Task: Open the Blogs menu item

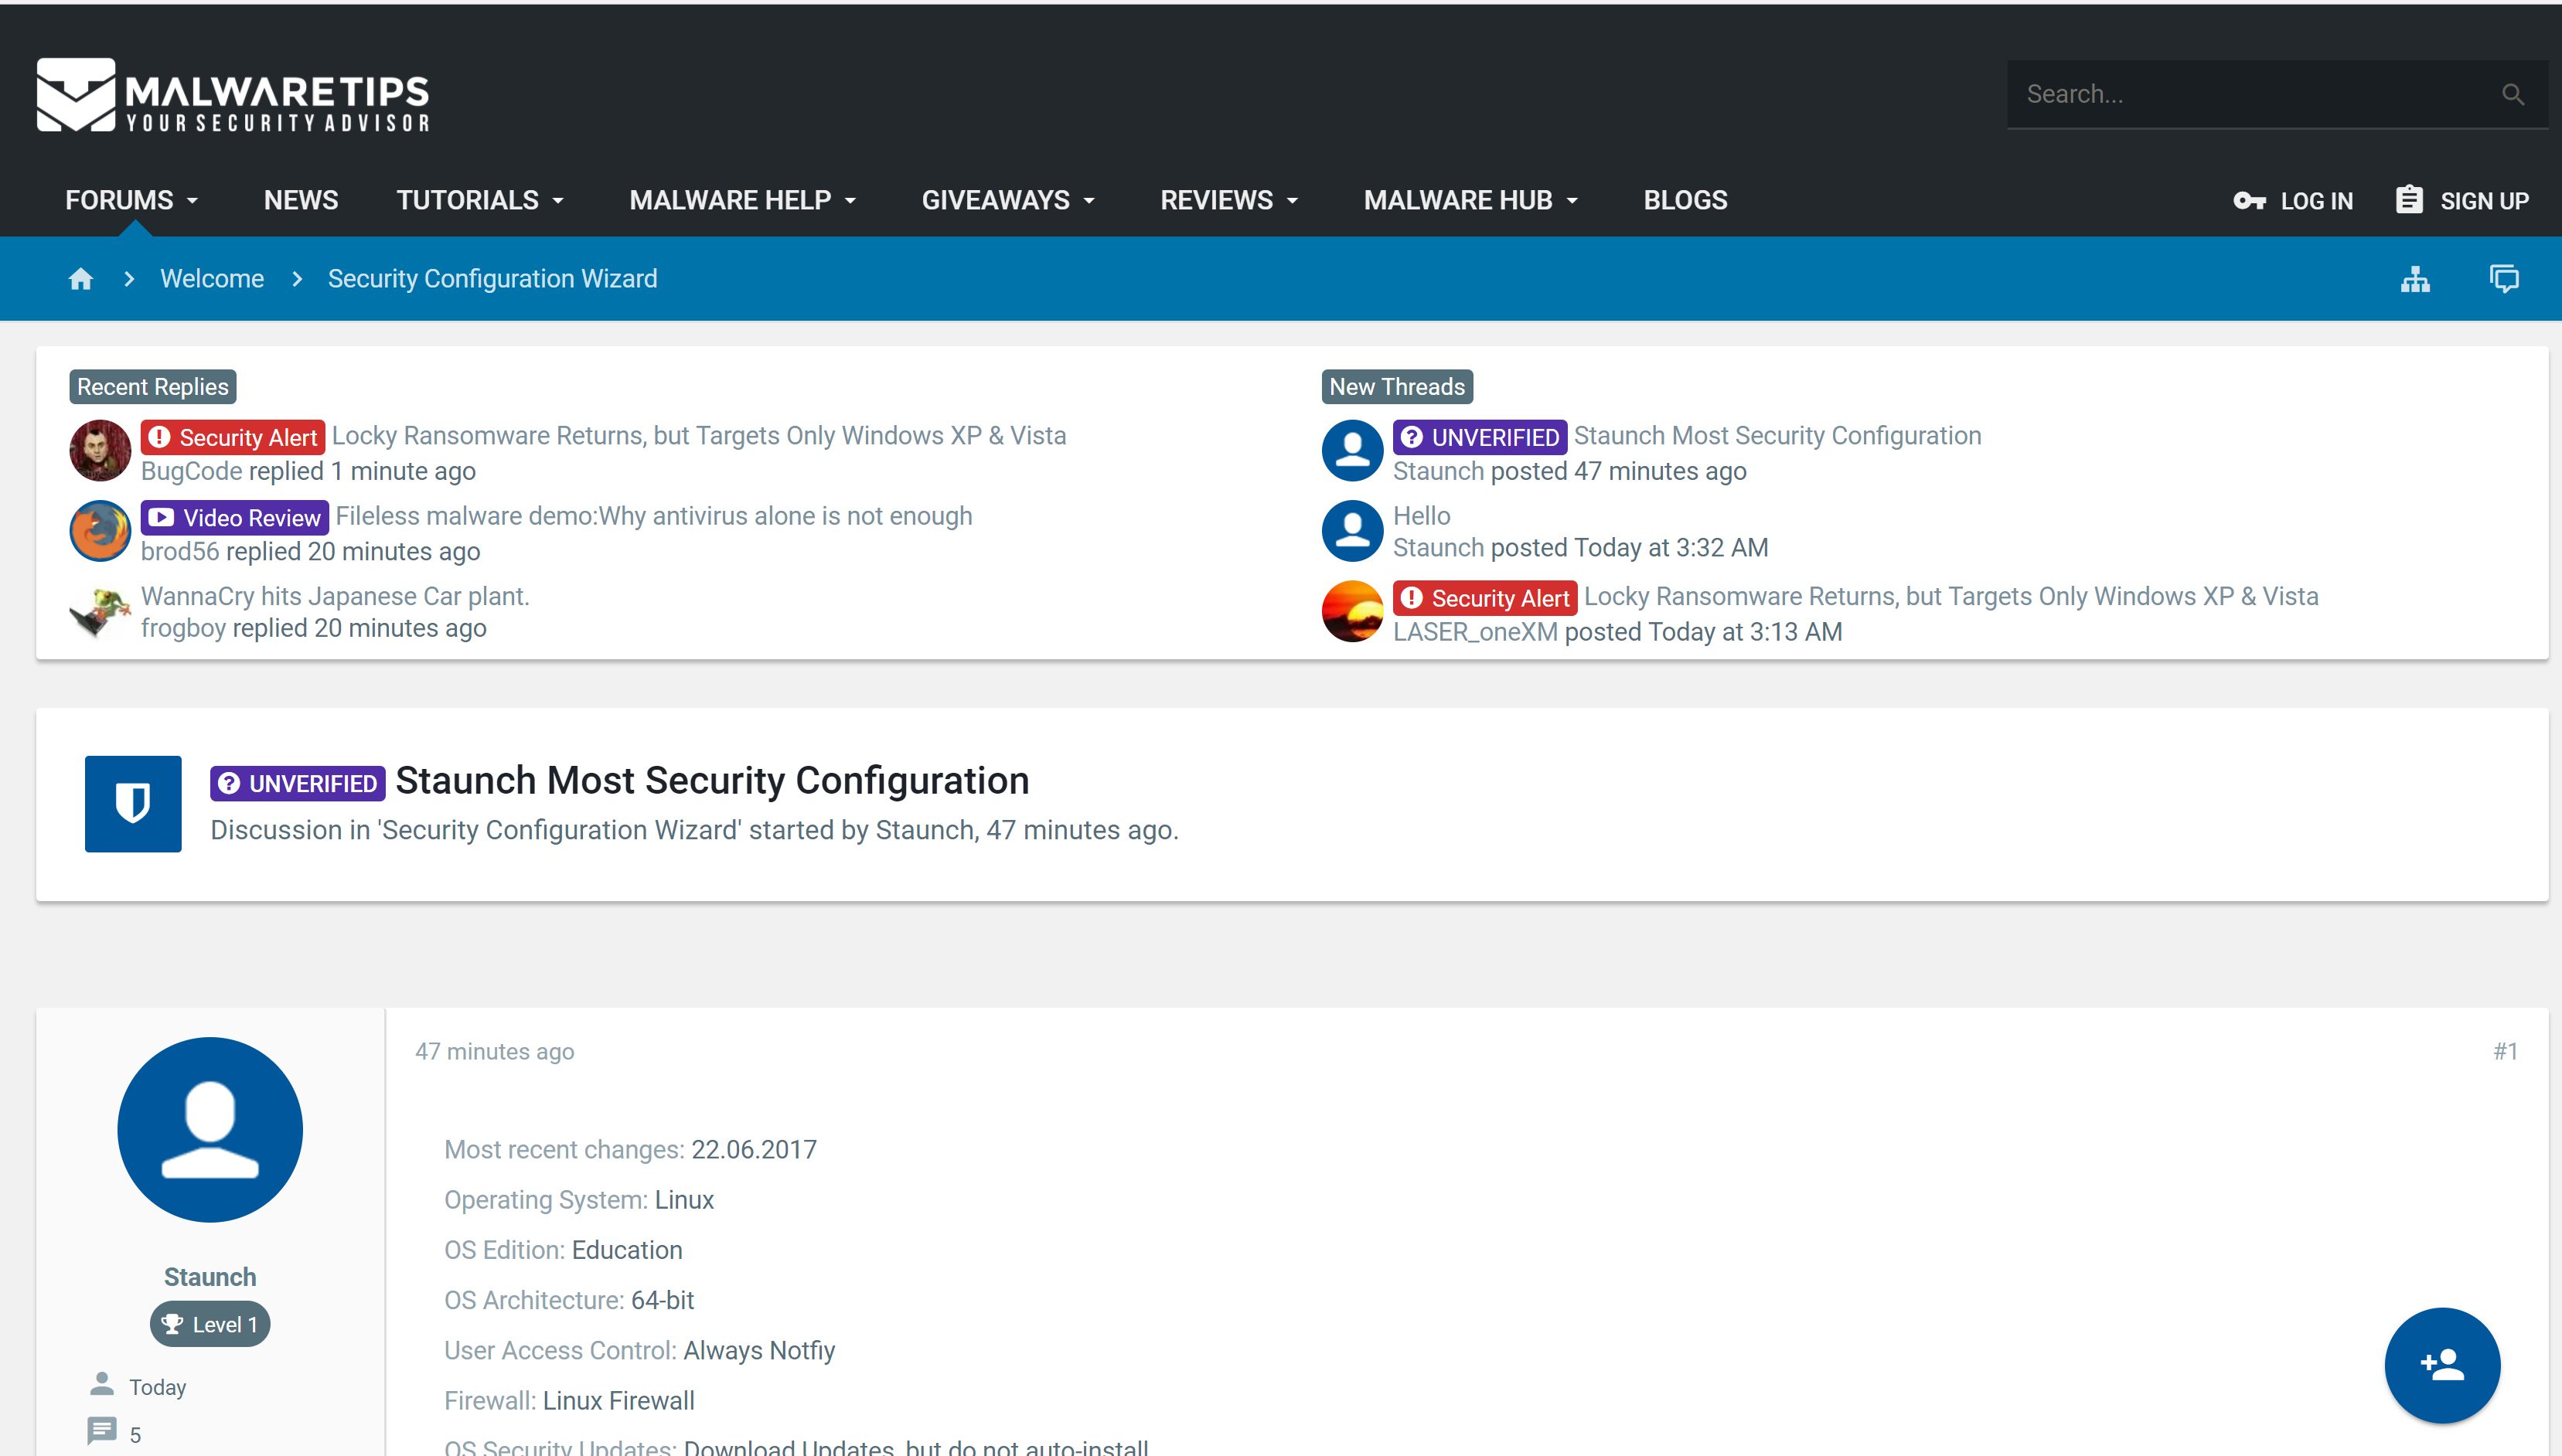Action: 1685,200
